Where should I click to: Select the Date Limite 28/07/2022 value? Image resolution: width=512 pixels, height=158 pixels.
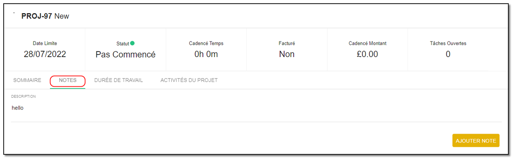(x=45, y=54)
